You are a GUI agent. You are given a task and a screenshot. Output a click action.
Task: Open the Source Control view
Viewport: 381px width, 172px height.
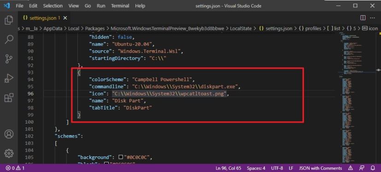tap(9, 59)
